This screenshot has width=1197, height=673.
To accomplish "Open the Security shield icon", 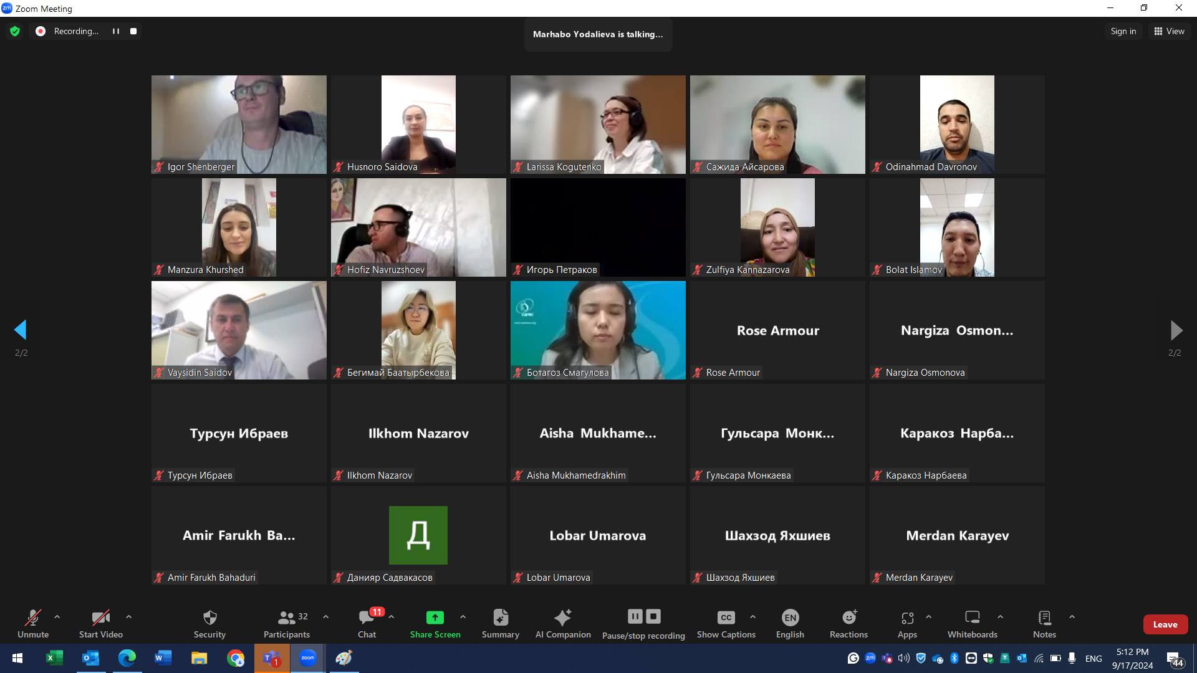I will tap(209, 618).
